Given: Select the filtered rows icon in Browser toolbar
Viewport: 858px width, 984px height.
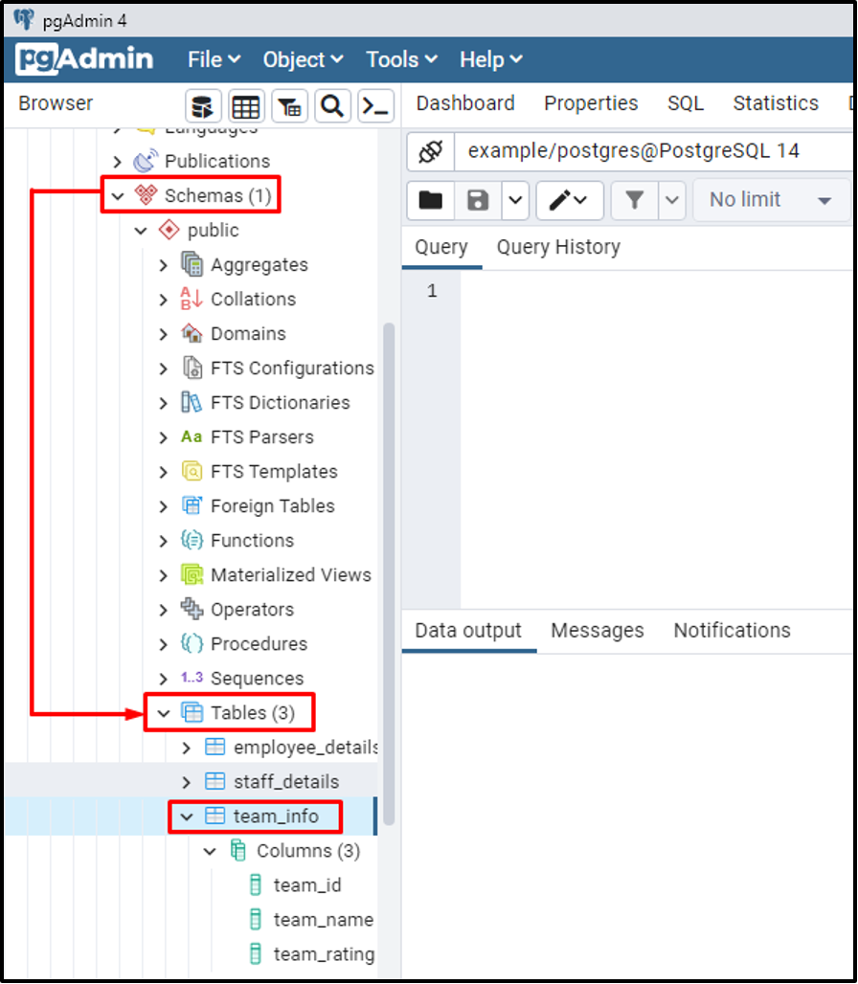Looking at the screenshot, I should pyautogui.click(x=289, y=105).
